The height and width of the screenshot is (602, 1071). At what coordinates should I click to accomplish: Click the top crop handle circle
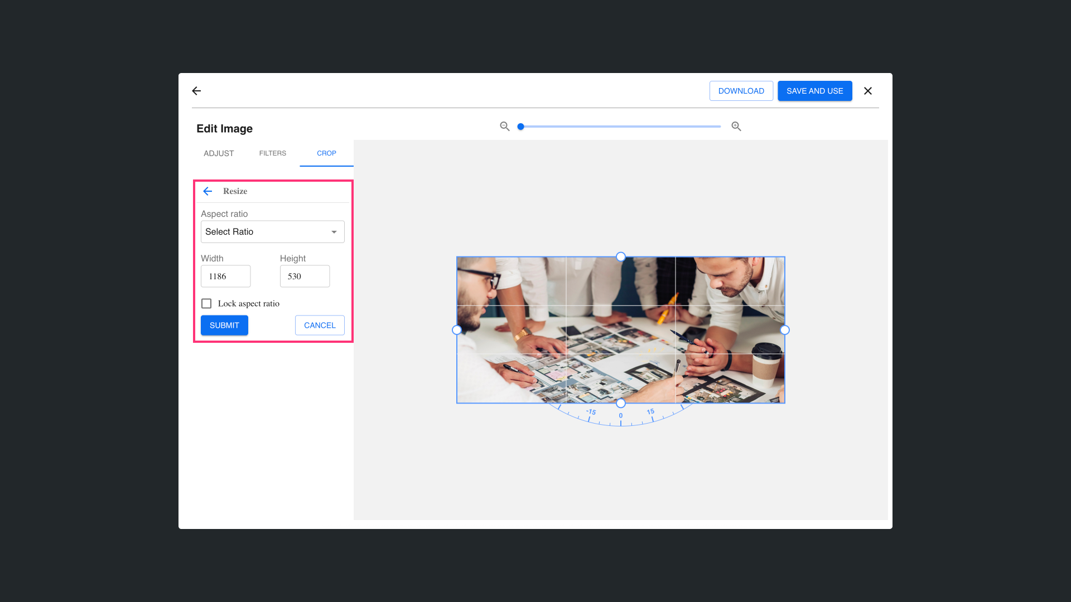coord(621,257)
